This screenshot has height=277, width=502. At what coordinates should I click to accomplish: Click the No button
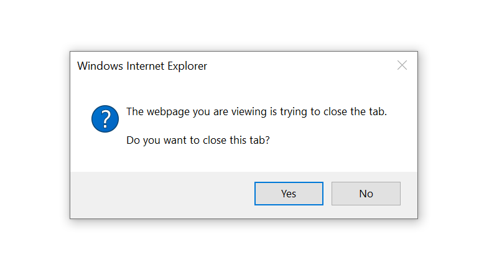(366, 194)
